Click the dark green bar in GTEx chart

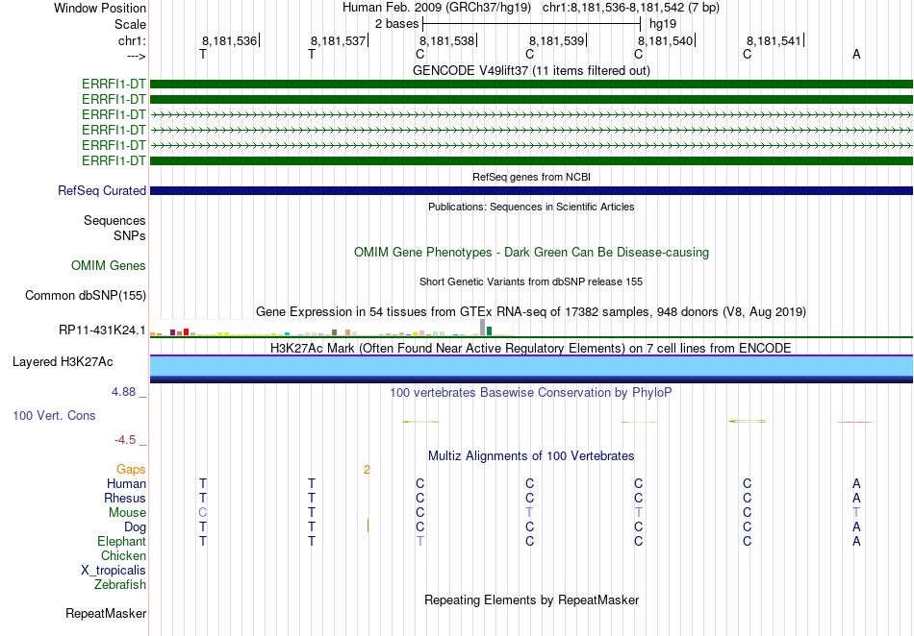489,331
